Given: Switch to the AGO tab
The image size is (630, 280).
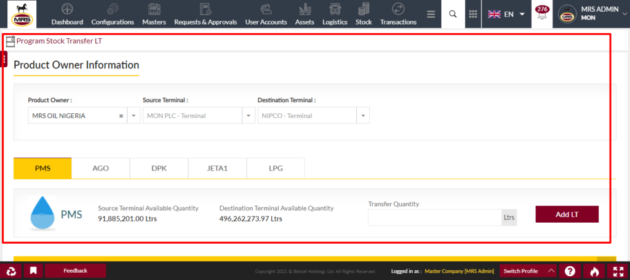Looking at the screenshot, I should point(100,169).
